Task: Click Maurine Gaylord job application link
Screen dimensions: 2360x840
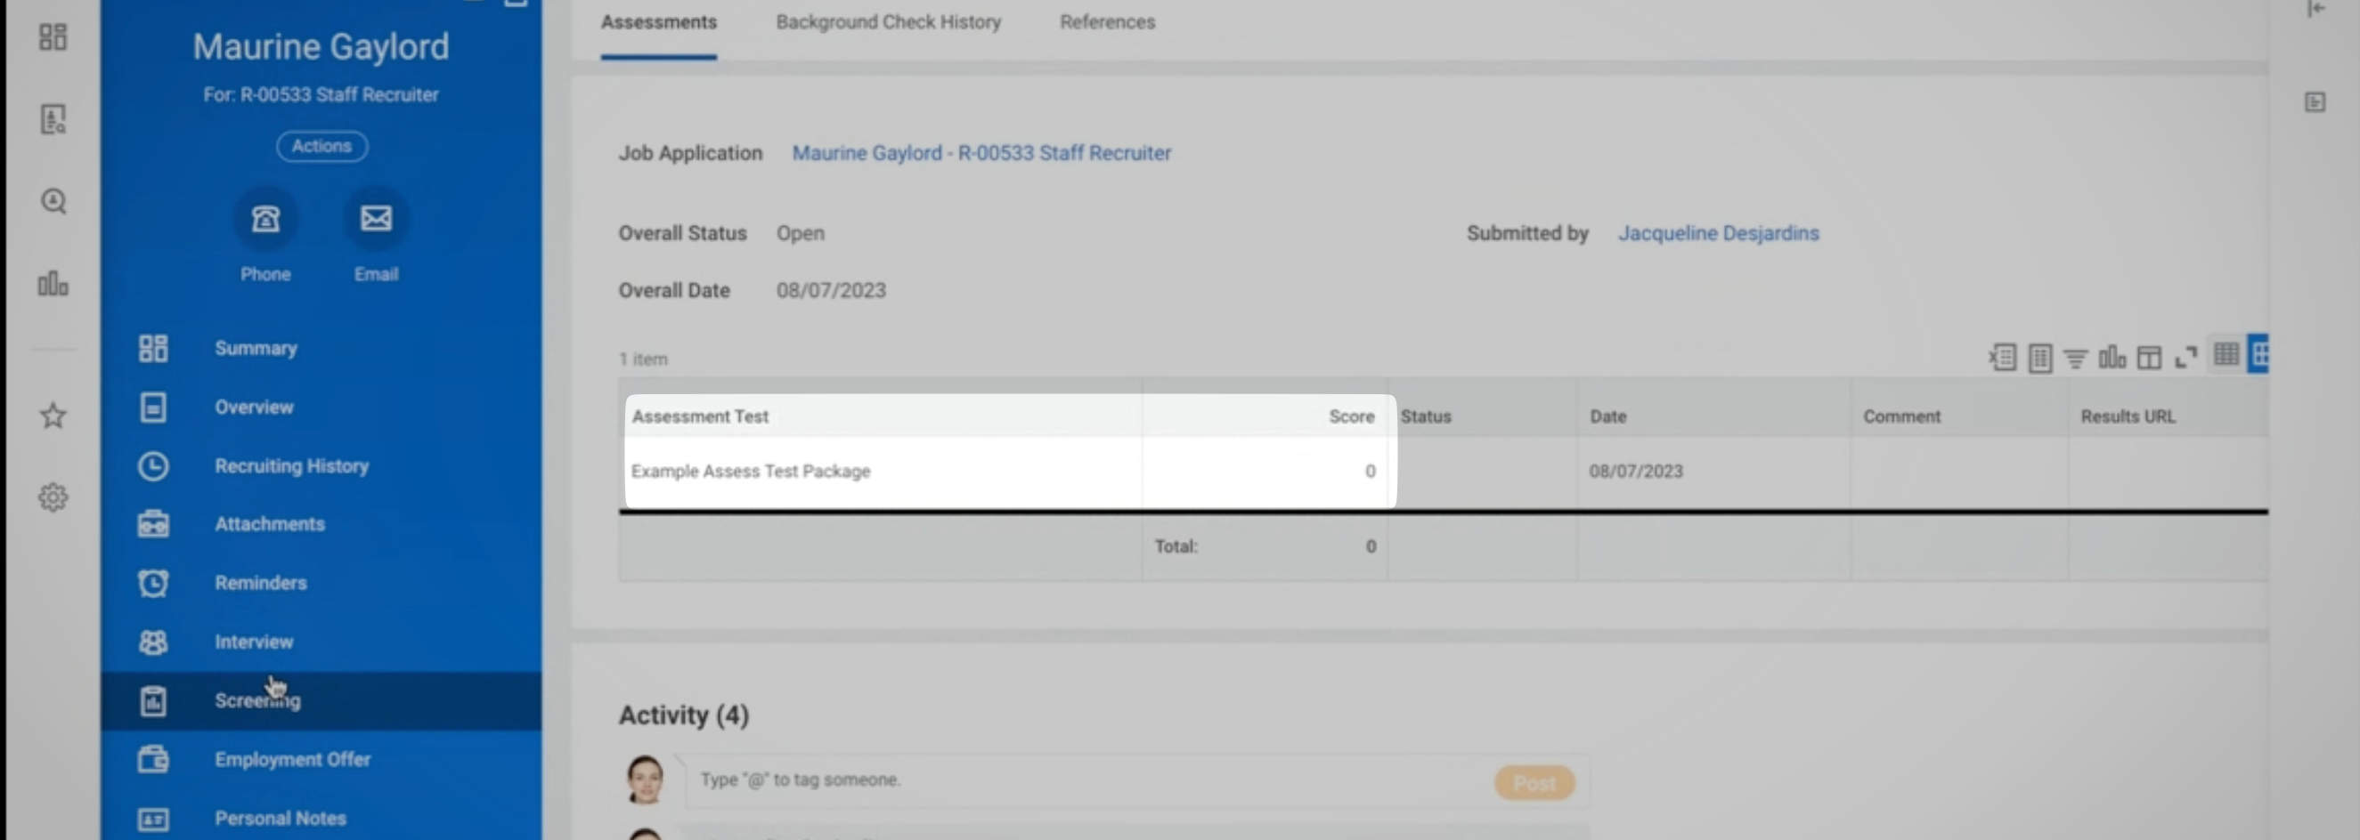Action: (x=981, y=153)
